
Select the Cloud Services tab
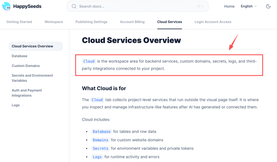coord(169,22)
